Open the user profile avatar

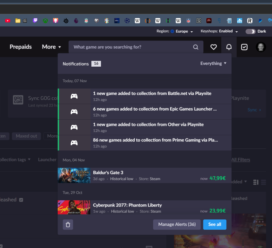point(261,47)
